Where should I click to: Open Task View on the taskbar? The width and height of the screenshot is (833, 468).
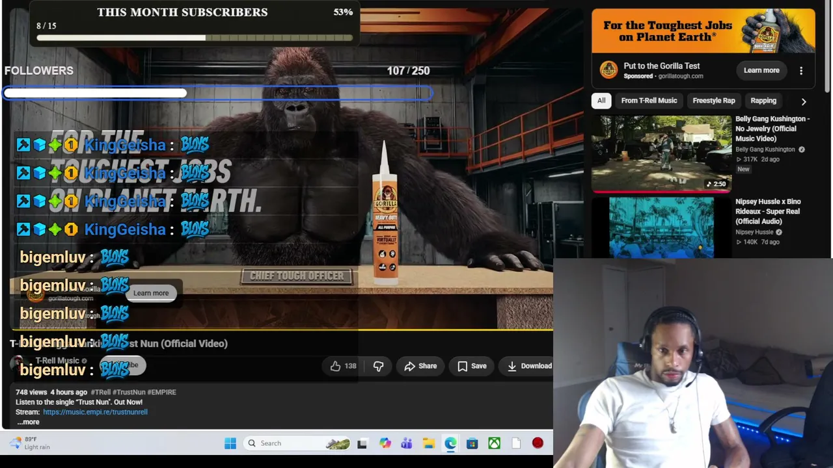click(362, 443)
